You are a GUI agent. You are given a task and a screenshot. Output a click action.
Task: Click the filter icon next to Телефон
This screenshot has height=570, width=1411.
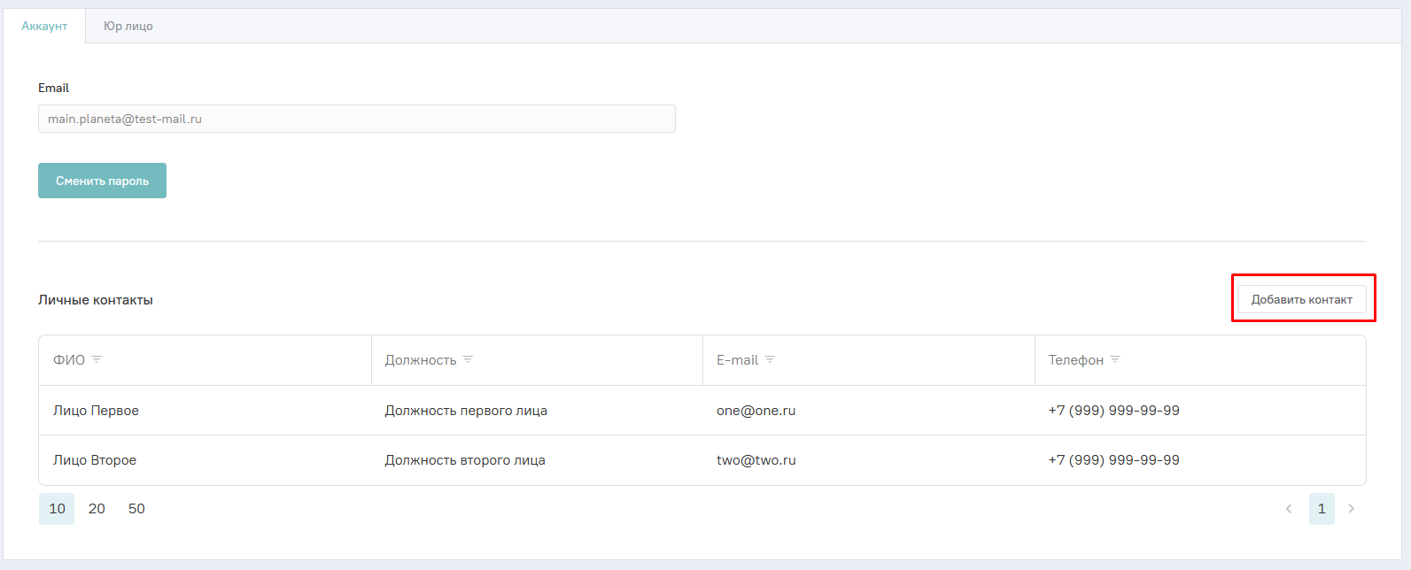1115,359
